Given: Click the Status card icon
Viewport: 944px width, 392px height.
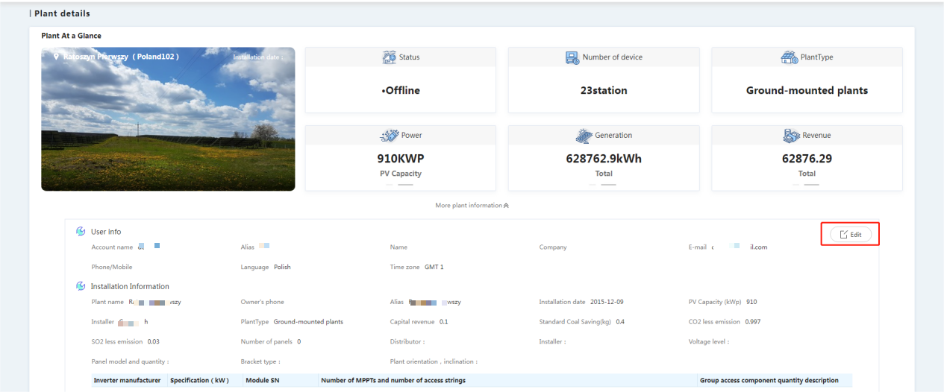Looking at the screenshot, I should click(389, 57).
